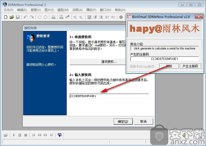Open the 窗口(W) menu
This screenshot has height=146, width=206.
click(x=106, y=10)
